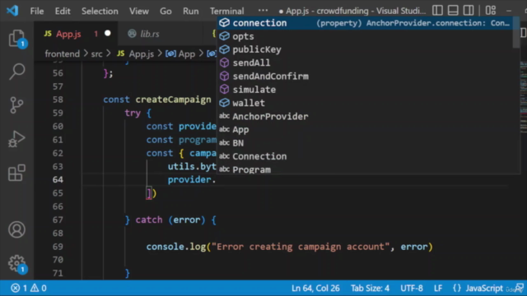The width and height of the screenshot is (527, 296).
Task: Toggle Secondary Side Bar layout icon
Action: (469, 11)
